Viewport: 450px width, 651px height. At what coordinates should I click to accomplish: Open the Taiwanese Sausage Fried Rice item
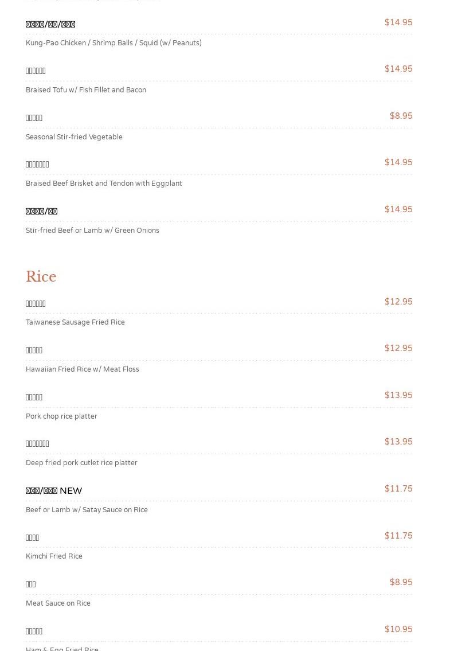pyautogui.click(x=75, y=322)
